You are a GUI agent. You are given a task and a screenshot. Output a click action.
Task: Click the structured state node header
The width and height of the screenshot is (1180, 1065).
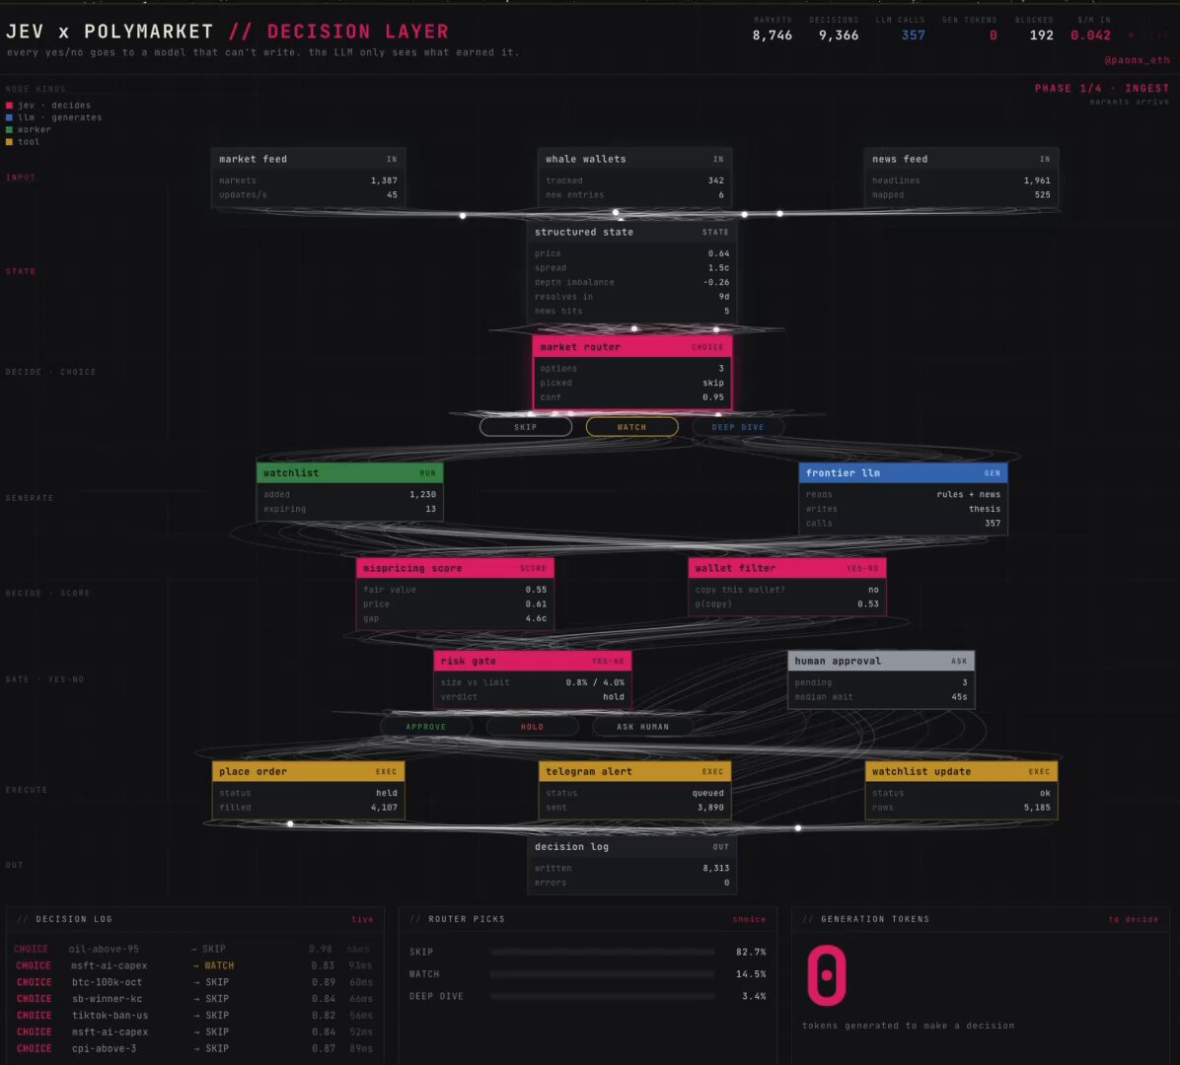click(631, 233)
